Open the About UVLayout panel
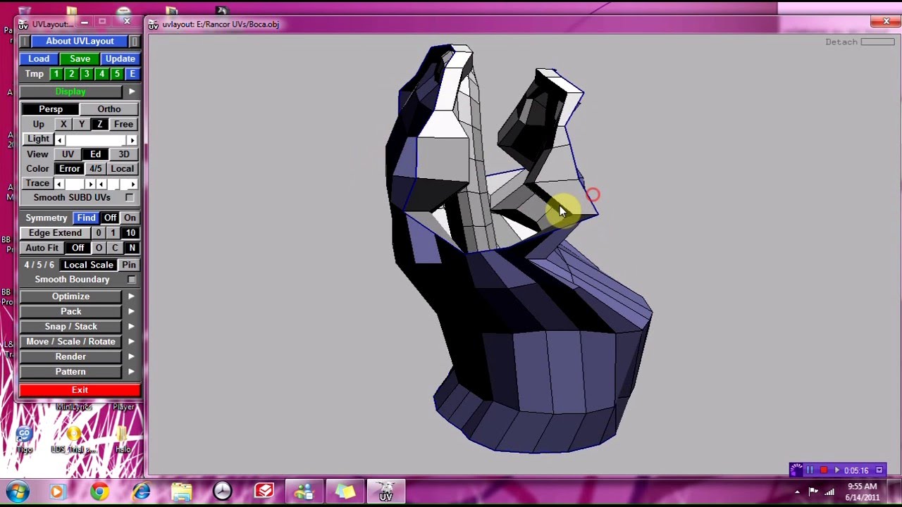The image size is (902, 507). click(80, 41)
